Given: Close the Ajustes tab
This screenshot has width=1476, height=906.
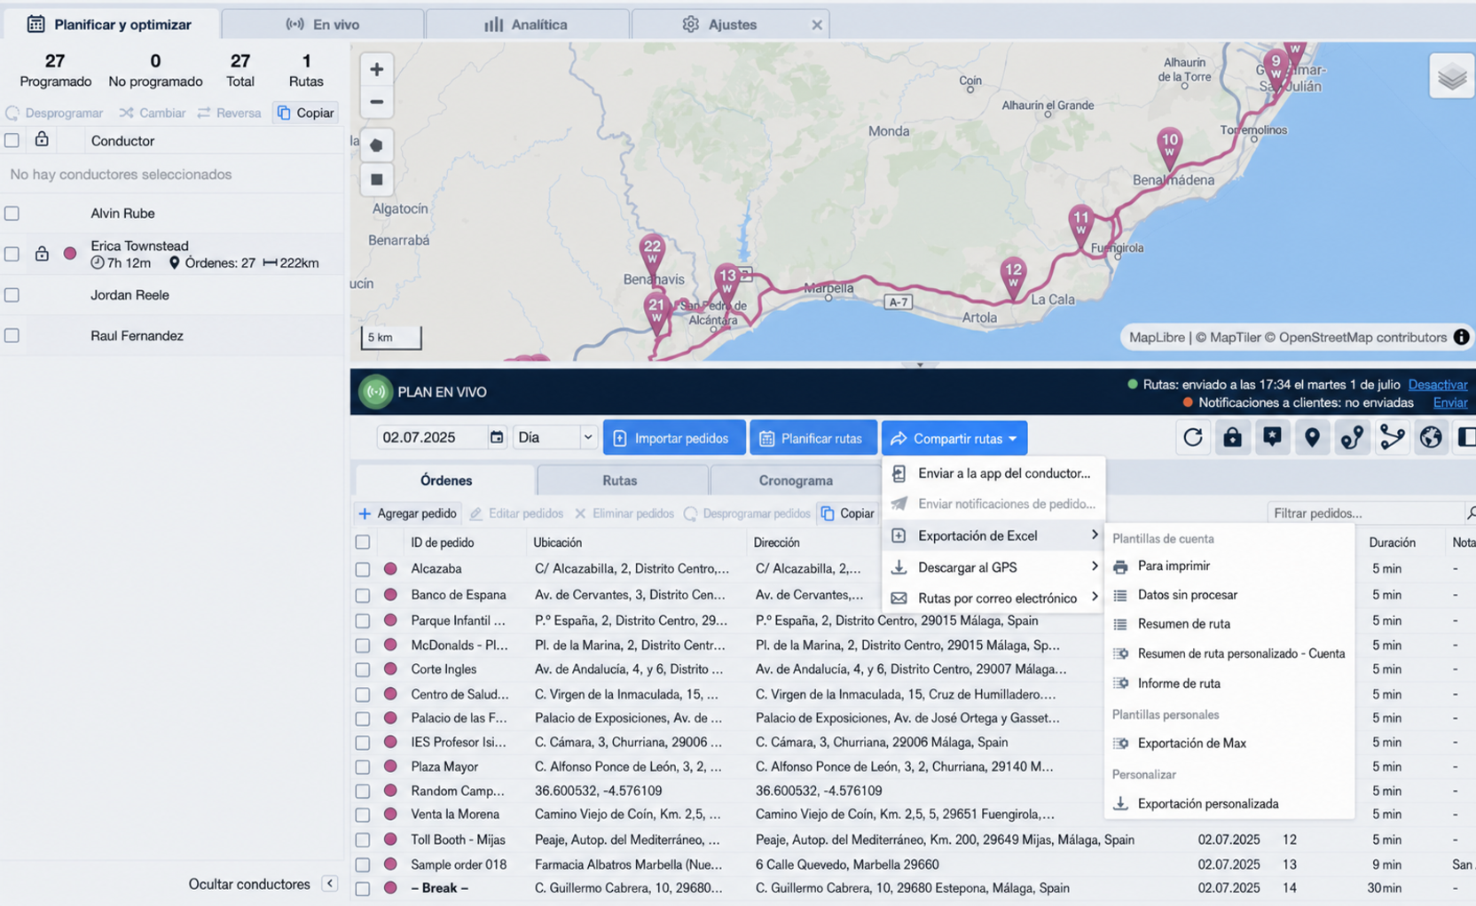Looking at the screenshot, I should tap(816, 25).
